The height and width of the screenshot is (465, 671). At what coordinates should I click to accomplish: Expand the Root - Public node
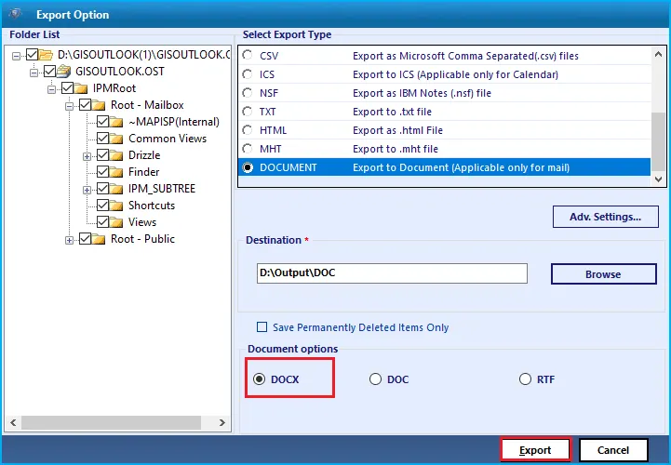click(x=69, y=241)
